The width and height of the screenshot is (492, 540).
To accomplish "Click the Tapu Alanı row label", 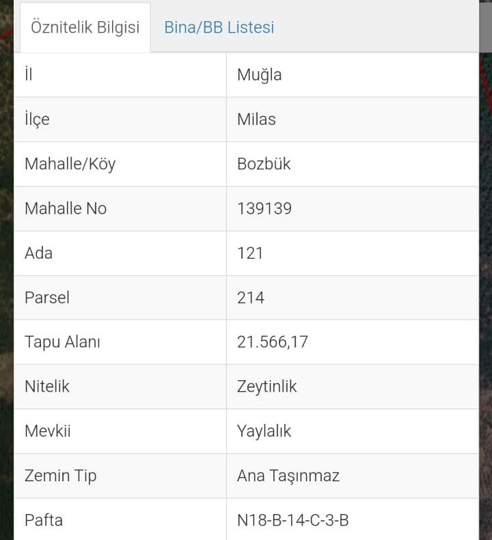I will tap(62, 342).
